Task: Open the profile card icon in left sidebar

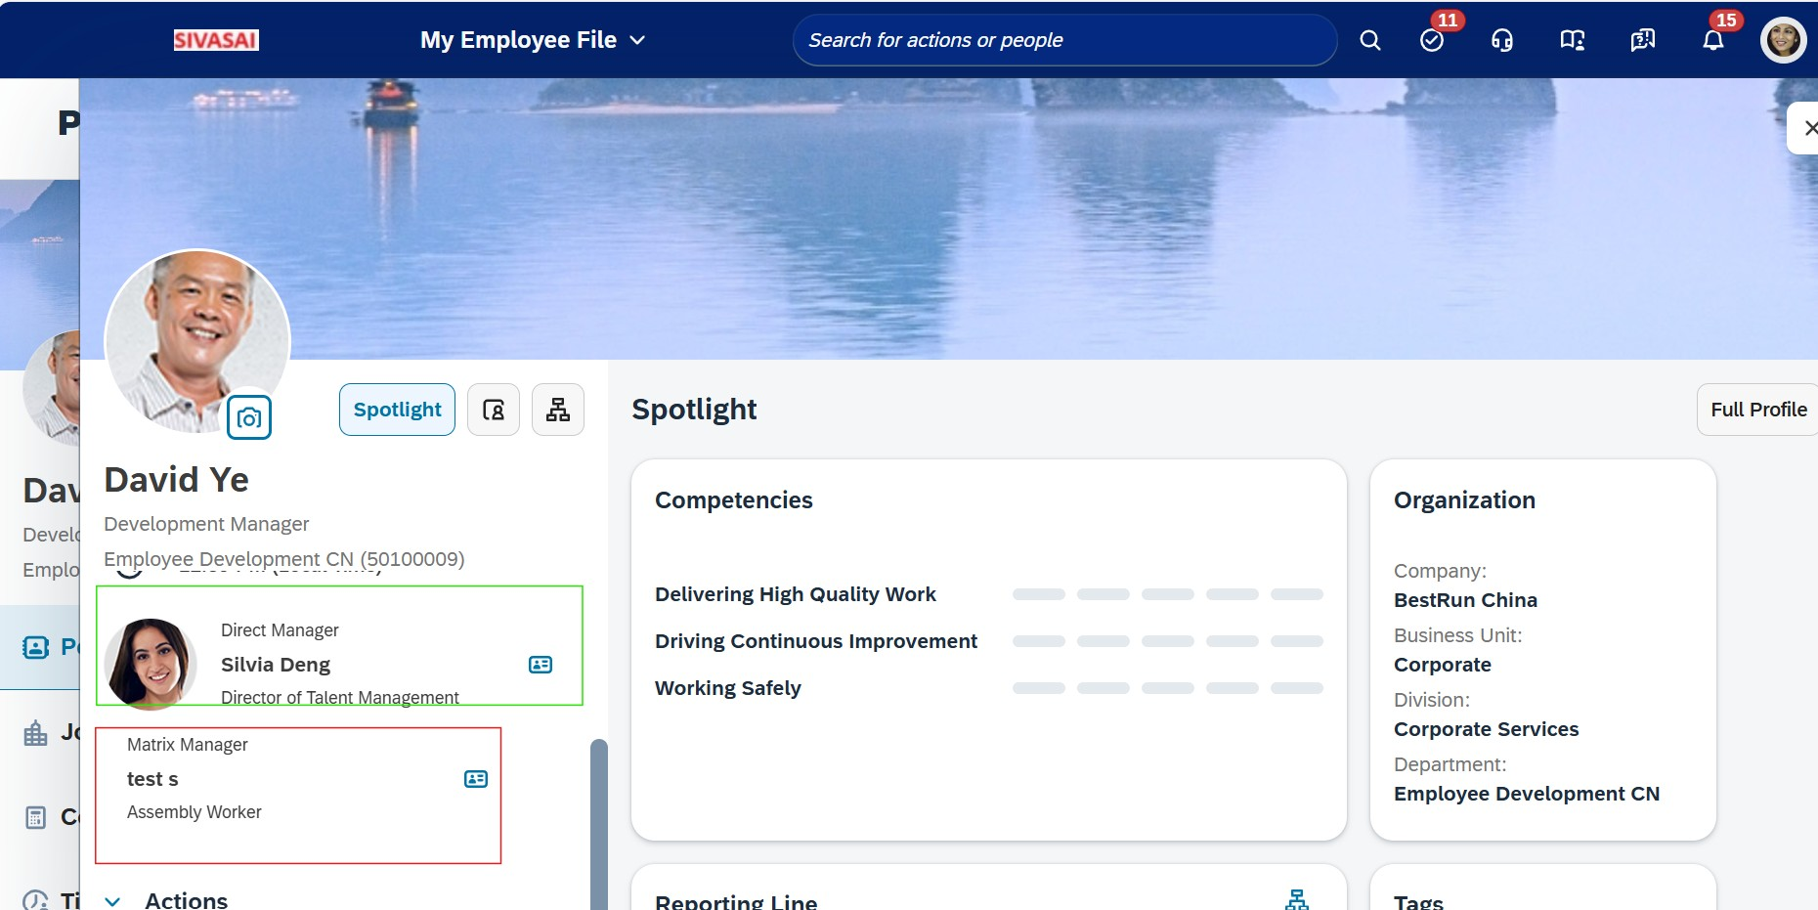Action: click(35, 647)
